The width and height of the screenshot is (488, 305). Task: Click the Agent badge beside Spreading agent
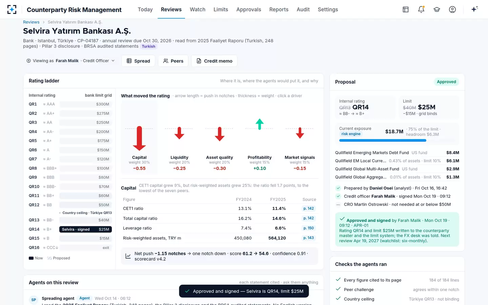[x=84, y=298]
